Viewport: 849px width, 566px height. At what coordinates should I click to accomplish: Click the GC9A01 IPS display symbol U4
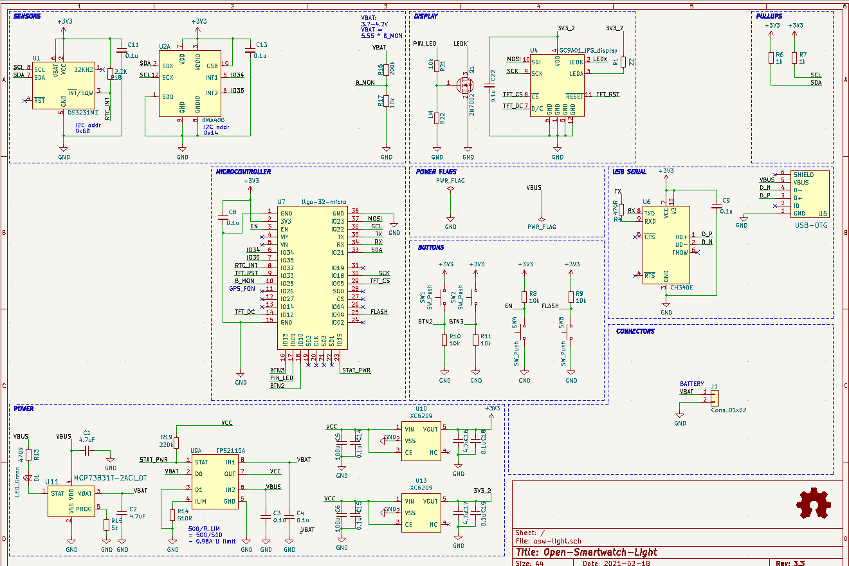[557, 85]
